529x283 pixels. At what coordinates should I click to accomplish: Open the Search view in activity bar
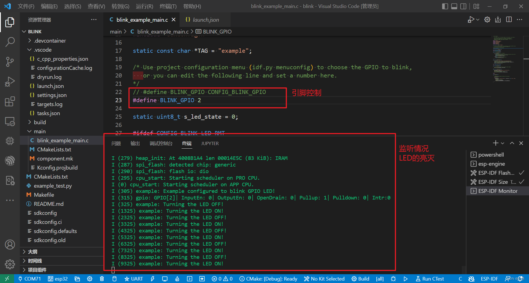click(10, 42)
